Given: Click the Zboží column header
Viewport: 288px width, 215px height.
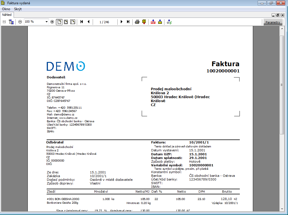Looking at the screenshot, I should pos(51,192).
